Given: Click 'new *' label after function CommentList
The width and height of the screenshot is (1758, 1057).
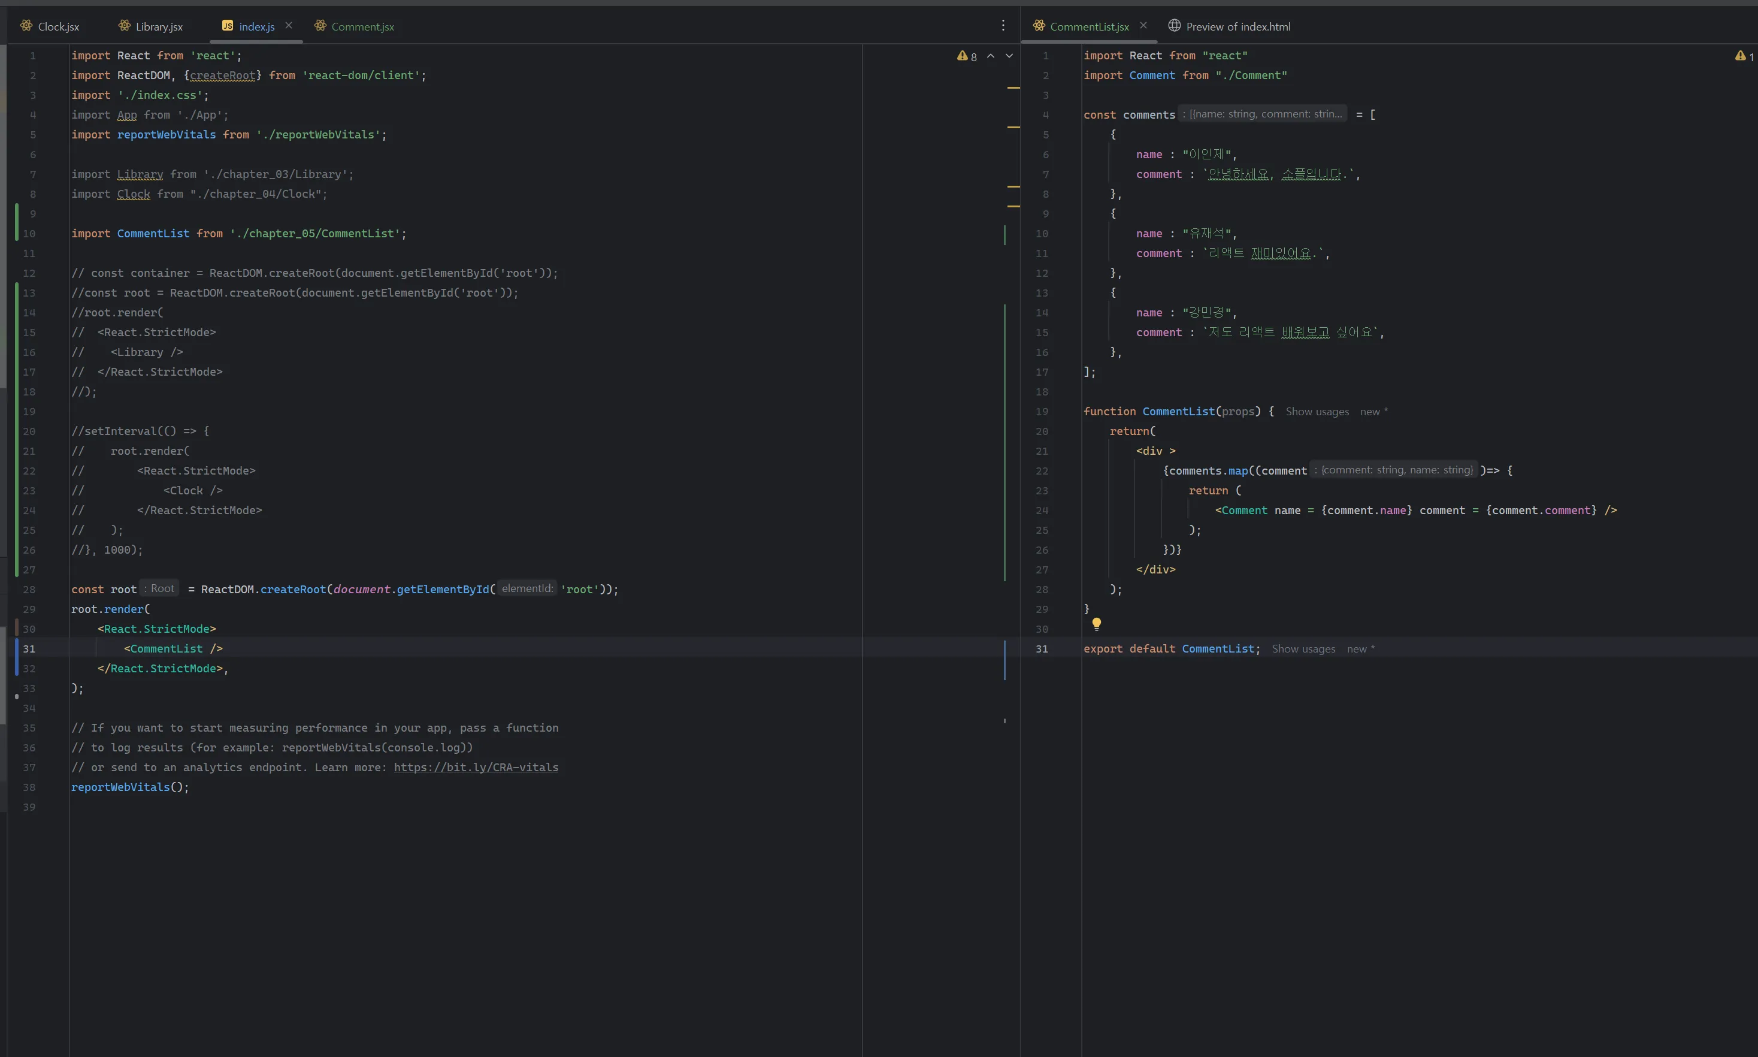Looking at the screenshot, I should click(1373, 412).
